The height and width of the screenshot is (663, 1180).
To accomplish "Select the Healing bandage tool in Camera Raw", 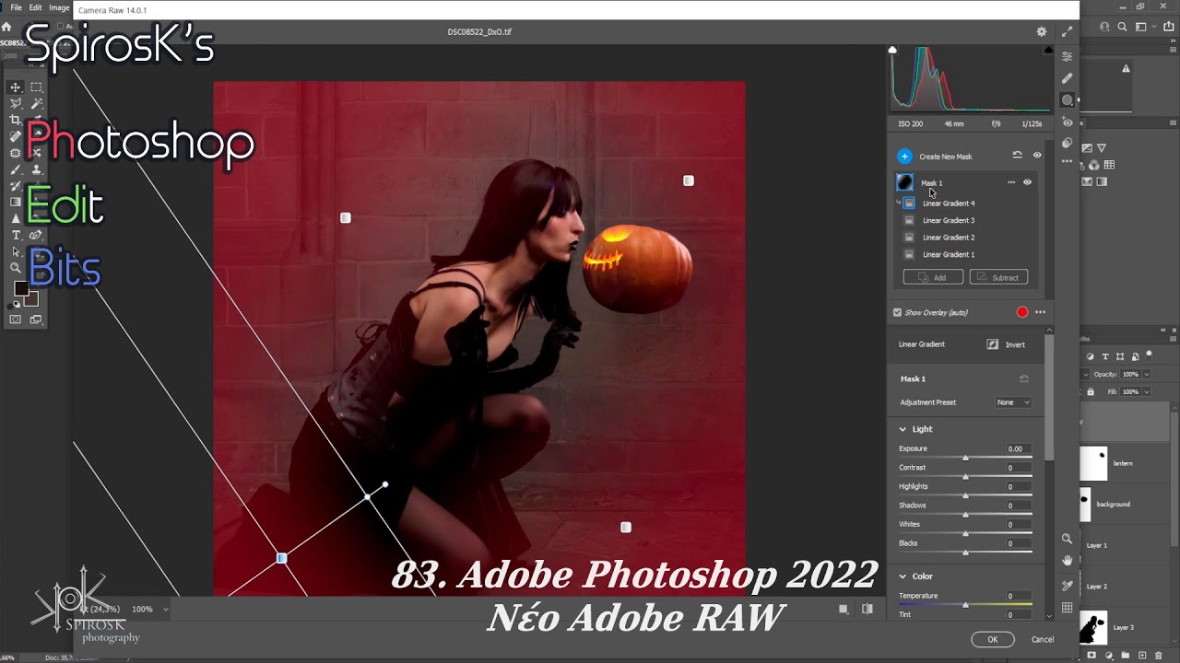I will click(x=1067, y=78).
